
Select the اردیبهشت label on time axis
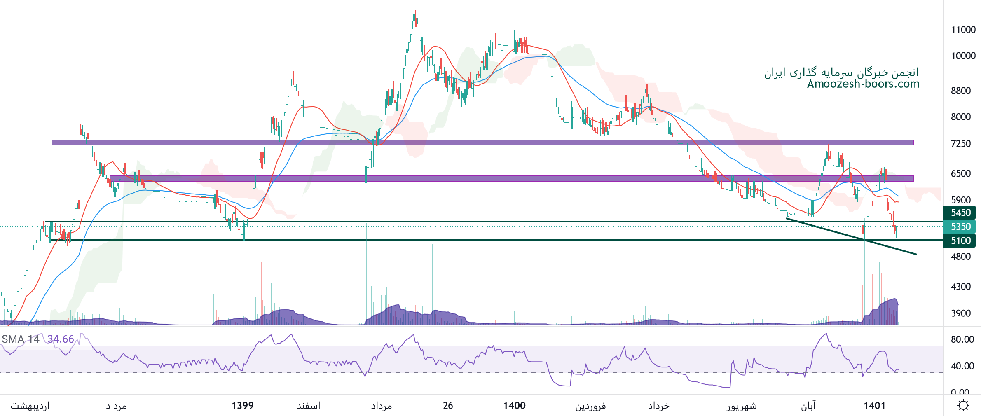[30, 406]
